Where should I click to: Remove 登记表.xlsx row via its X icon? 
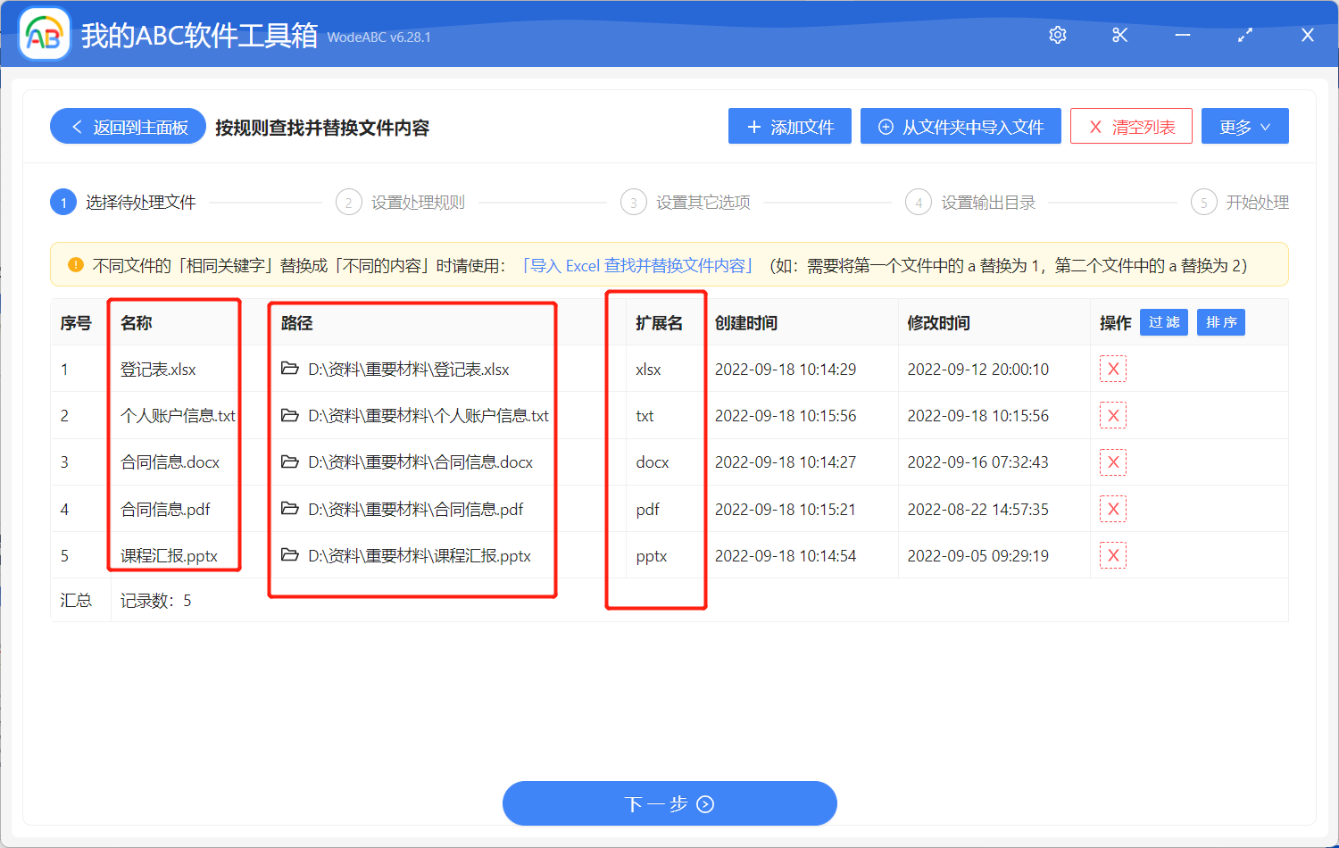(x=1113, y=369)
